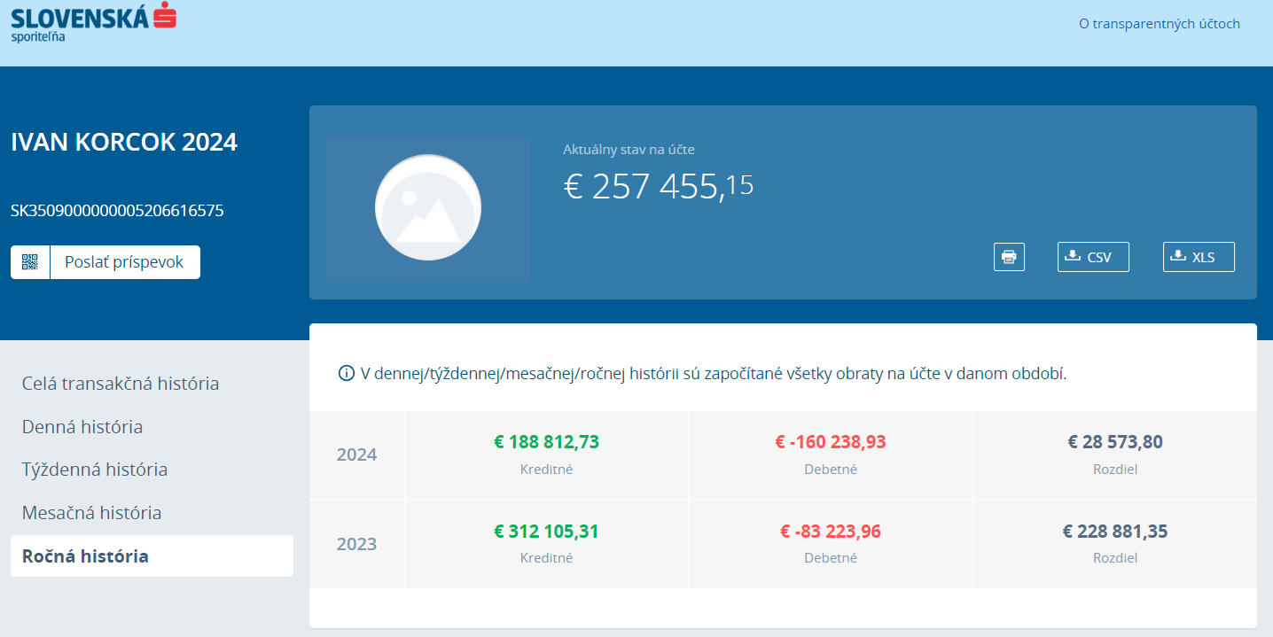Print the account statement via printer icon

coord(1009,257)
